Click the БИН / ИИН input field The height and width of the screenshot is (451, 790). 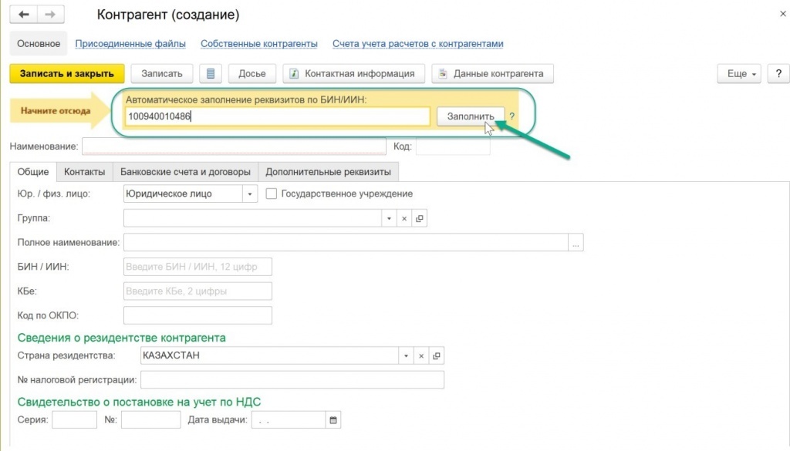pos(197,267)
